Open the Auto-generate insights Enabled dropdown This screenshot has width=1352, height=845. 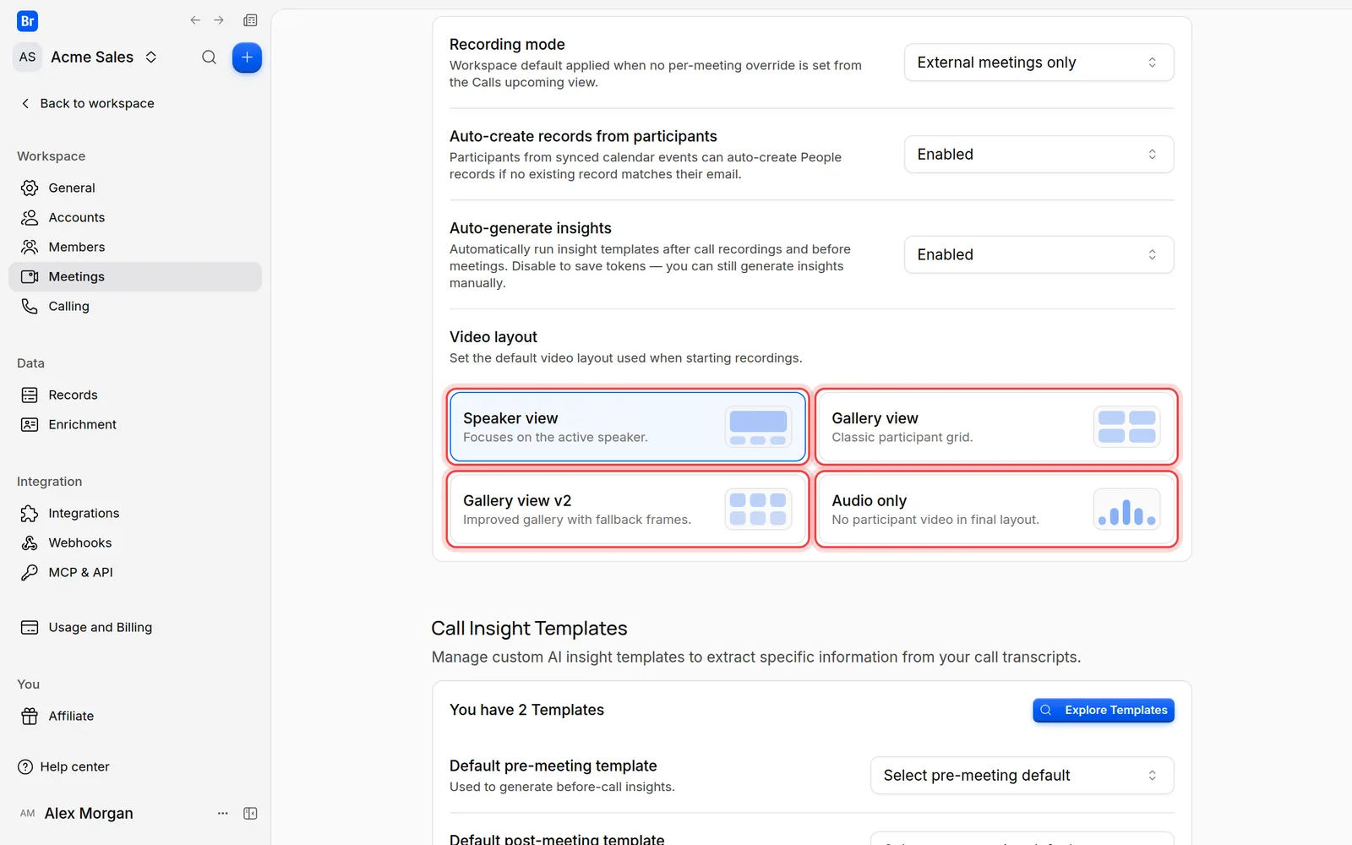[1039, 254]
